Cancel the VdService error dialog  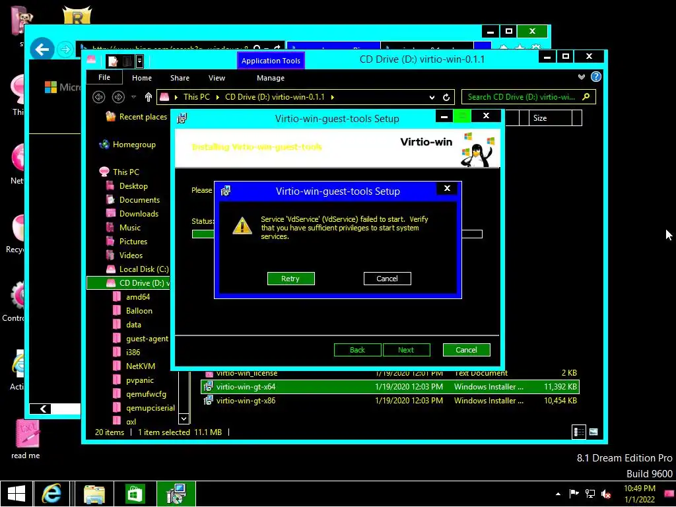(x=387, y=279)
